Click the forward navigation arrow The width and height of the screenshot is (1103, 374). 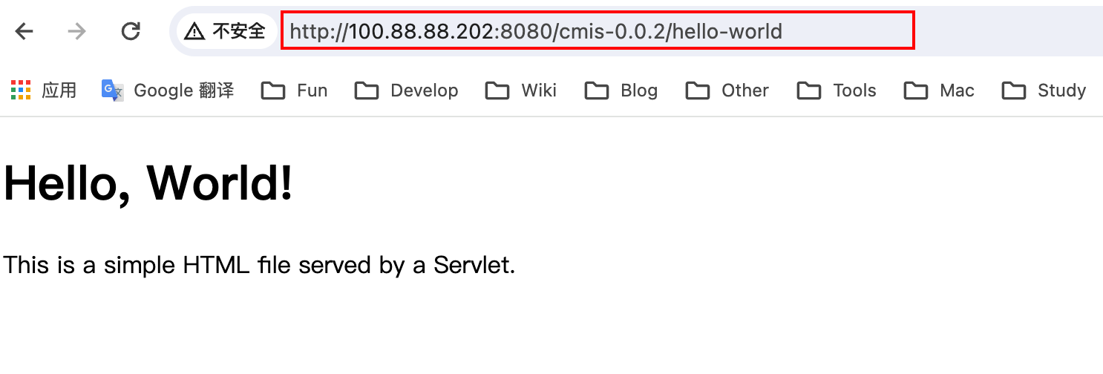pos(76,31)
